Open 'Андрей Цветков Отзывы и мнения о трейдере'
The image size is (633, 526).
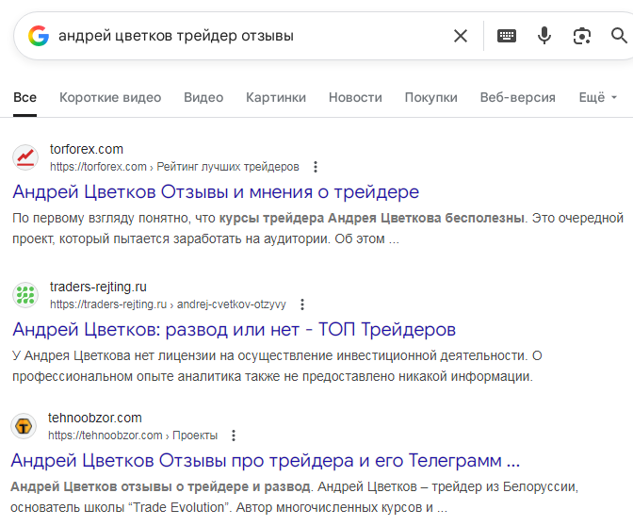point(216,192)
